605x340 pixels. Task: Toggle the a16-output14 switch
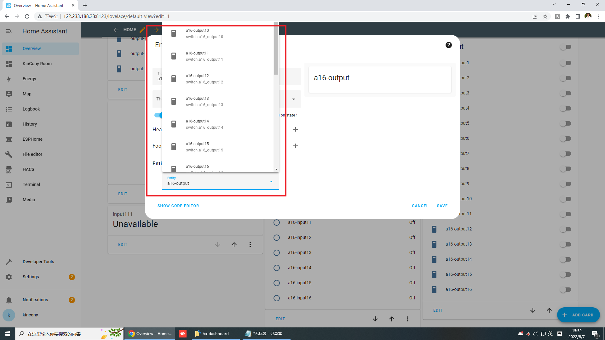click(566, 259)
